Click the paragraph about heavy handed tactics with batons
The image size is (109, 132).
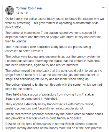49,106
